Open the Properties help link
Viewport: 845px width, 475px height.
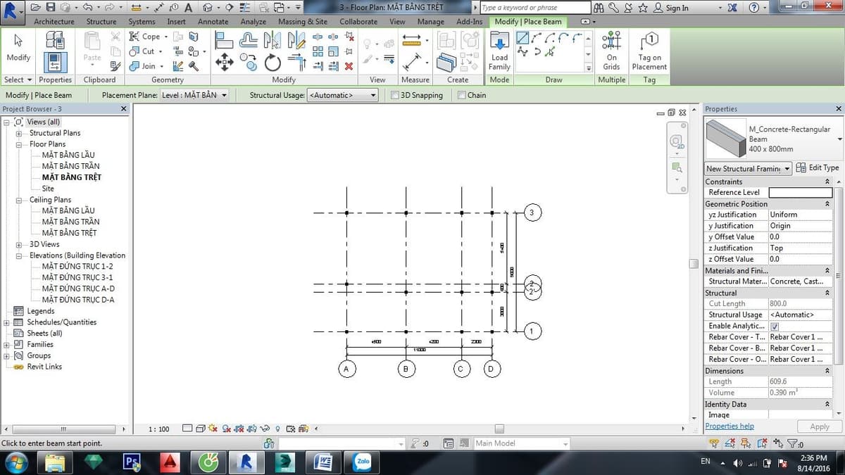coord(730,426)
